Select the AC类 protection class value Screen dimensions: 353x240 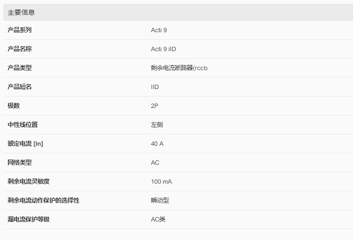[158, 220]
